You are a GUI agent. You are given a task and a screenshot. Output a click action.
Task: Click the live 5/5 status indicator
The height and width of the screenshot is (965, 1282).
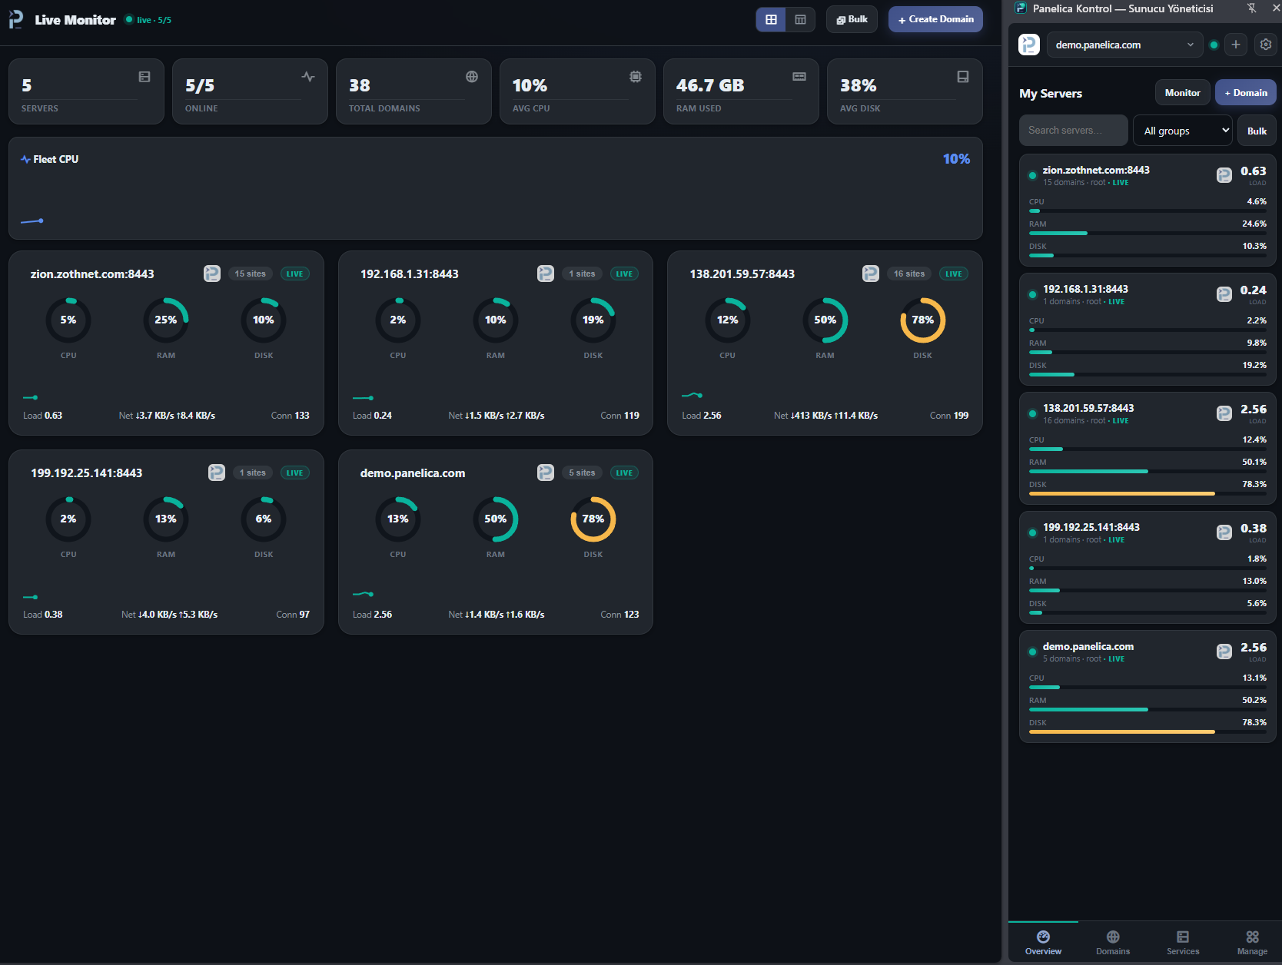click(148, 20)
